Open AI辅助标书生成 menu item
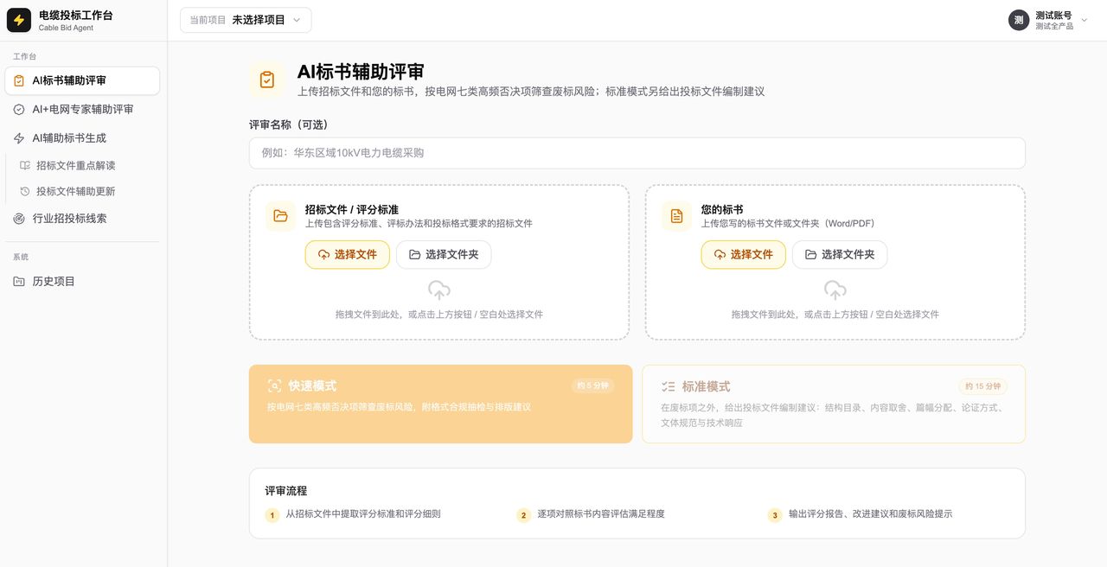1107x567 pixels. click(82, 138)
